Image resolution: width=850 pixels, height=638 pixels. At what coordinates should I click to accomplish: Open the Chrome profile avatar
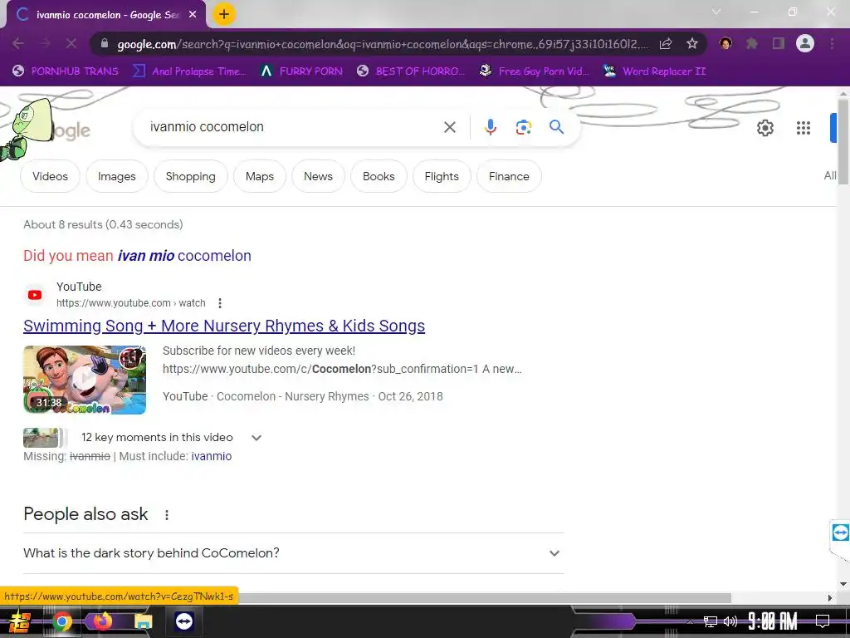[x=805, y=43]
